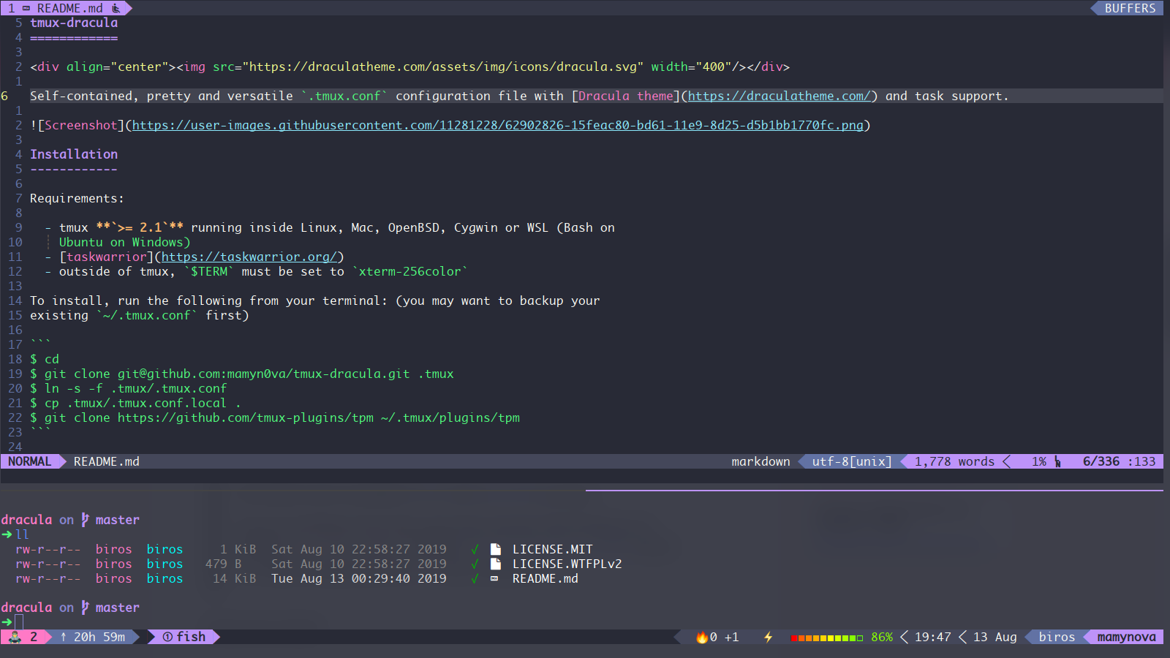
Task: Click the 1,778 words count segment
Action: tap(954, 461)
